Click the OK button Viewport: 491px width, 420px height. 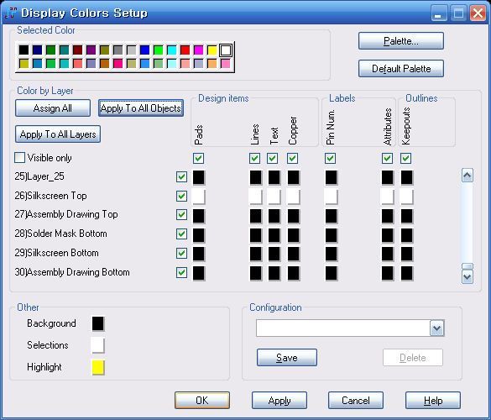(x=202, y=400)
